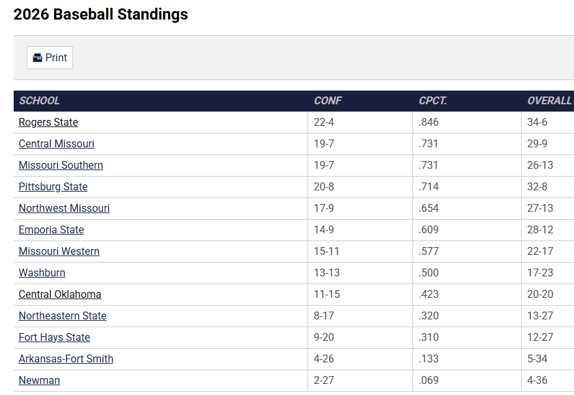The image size is (574, 395).
Task: Select the CPCT. column header
Action: pyautogui.click(x=433, y=101)
